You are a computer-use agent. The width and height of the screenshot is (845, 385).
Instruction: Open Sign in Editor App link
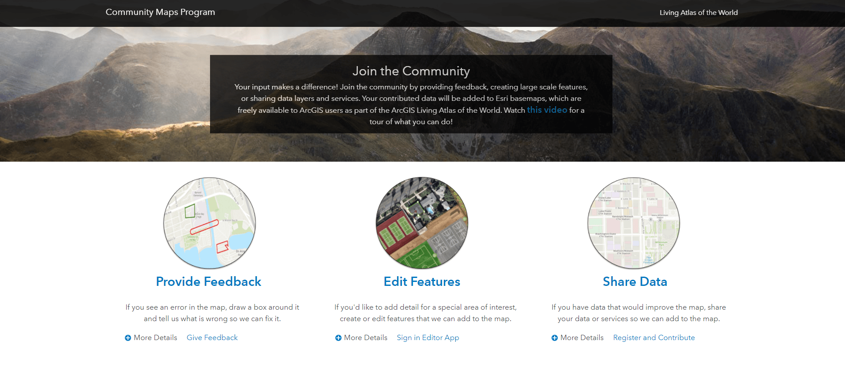coord(428,337)
